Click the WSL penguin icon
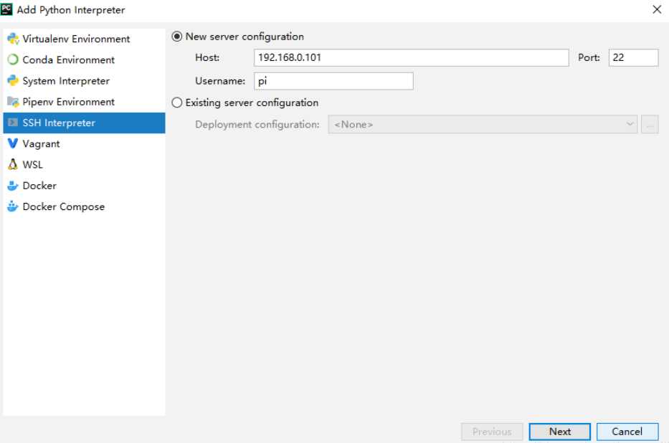The image size is (669, 443). click(x=13, y=165)
